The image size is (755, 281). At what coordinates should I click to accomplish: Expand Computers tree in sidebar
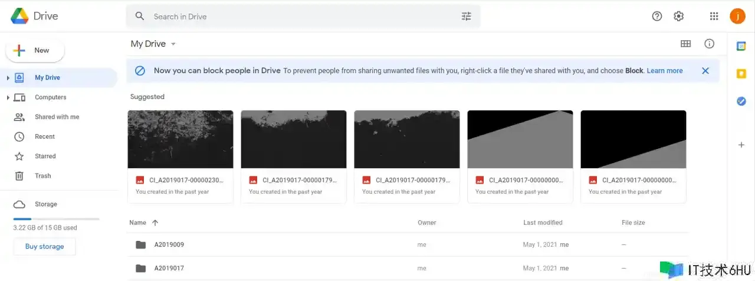pos(8,97)
